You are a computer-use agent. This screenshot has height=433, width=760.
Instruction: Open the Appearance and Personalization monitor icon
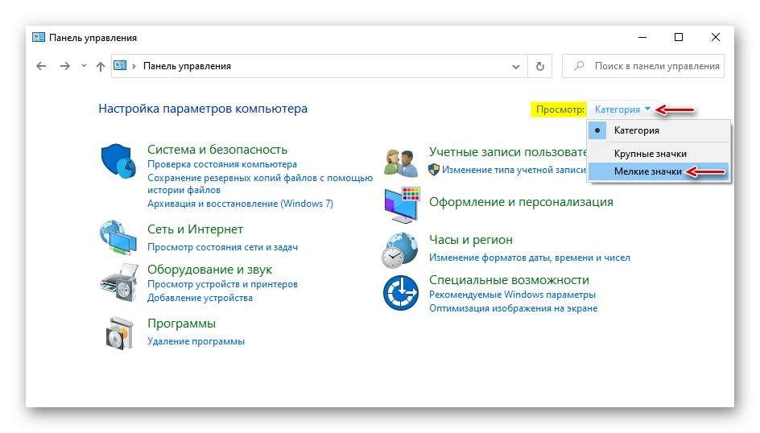[x=402, y=205]
